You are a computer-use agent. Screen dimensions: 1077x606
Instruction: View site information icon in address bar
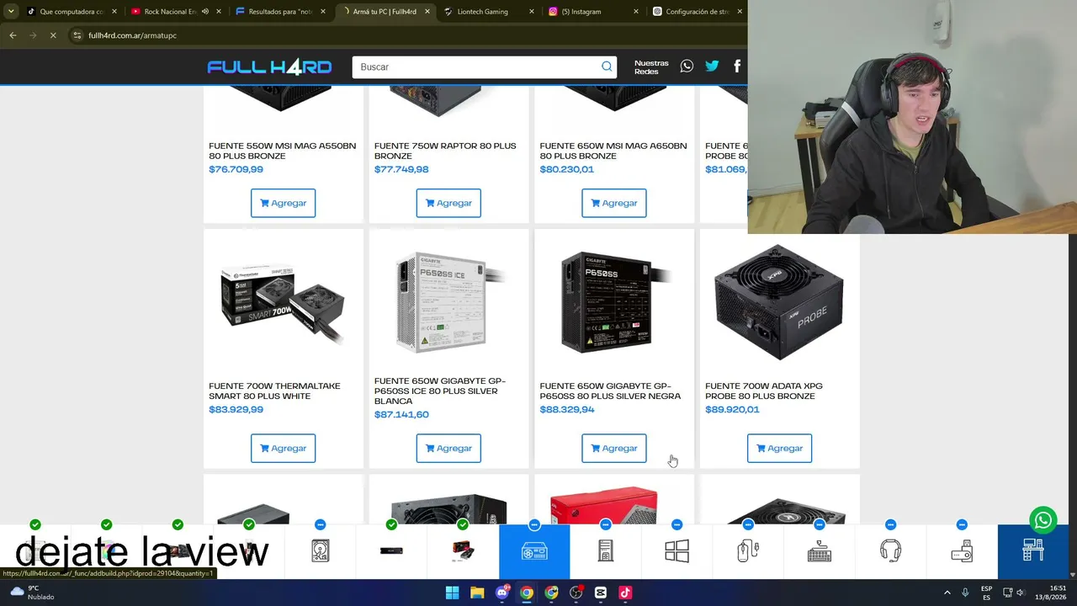pos(77,35)
